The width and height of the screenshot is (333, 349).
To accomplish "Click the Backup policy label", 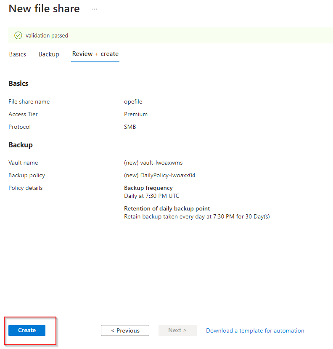I will click(x=26, y=176).
